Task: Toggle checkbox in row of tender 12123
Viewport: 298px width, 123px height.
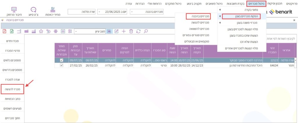Action: coord(61,60)
